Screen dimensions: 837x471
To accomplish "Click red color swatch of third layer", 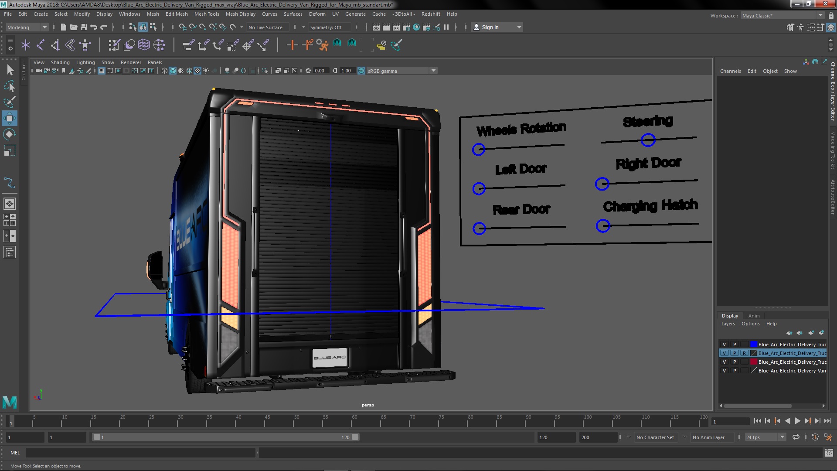I will point(753,362).
